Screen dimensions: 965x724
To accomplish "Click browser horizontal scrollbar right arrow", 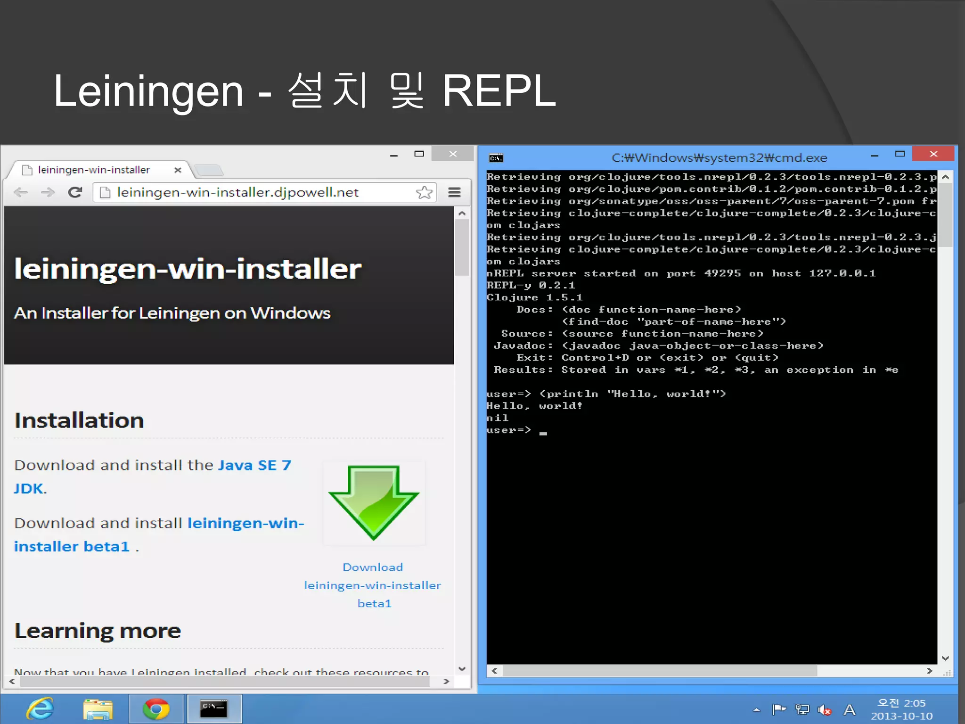I will pyautogui.click(x=446, y=681).
